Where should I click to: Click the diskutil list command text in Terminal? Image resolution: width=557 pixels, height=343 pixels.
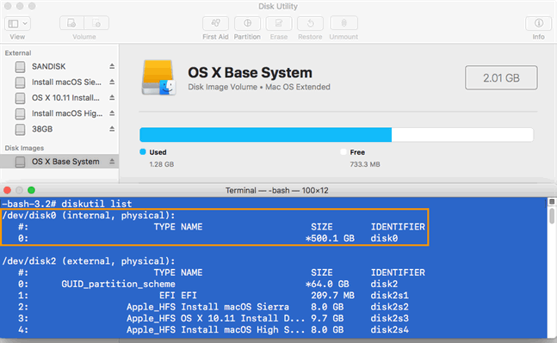pos(96,204)
